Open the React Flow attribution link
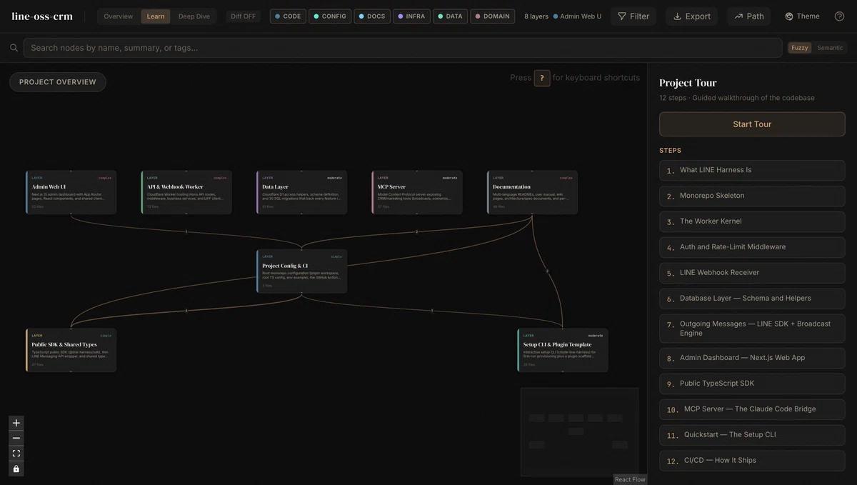This screenshot has height=485, width=857. coord(630,479)
